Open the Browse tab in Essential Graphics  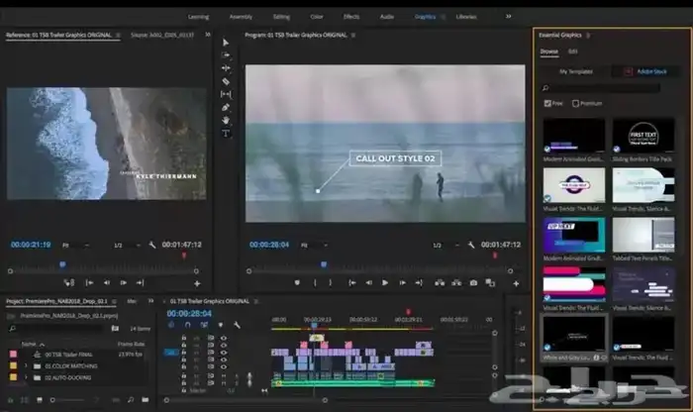click(548, 51)
